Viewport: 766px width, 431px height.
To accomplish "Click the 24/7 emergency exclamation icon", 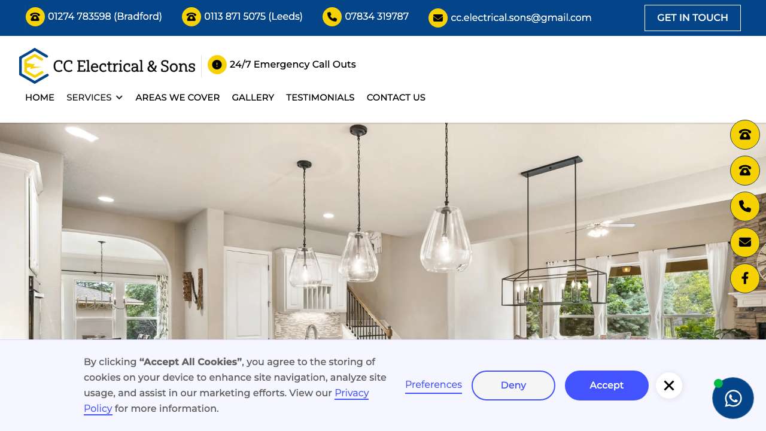I will (x=217, y=65).
